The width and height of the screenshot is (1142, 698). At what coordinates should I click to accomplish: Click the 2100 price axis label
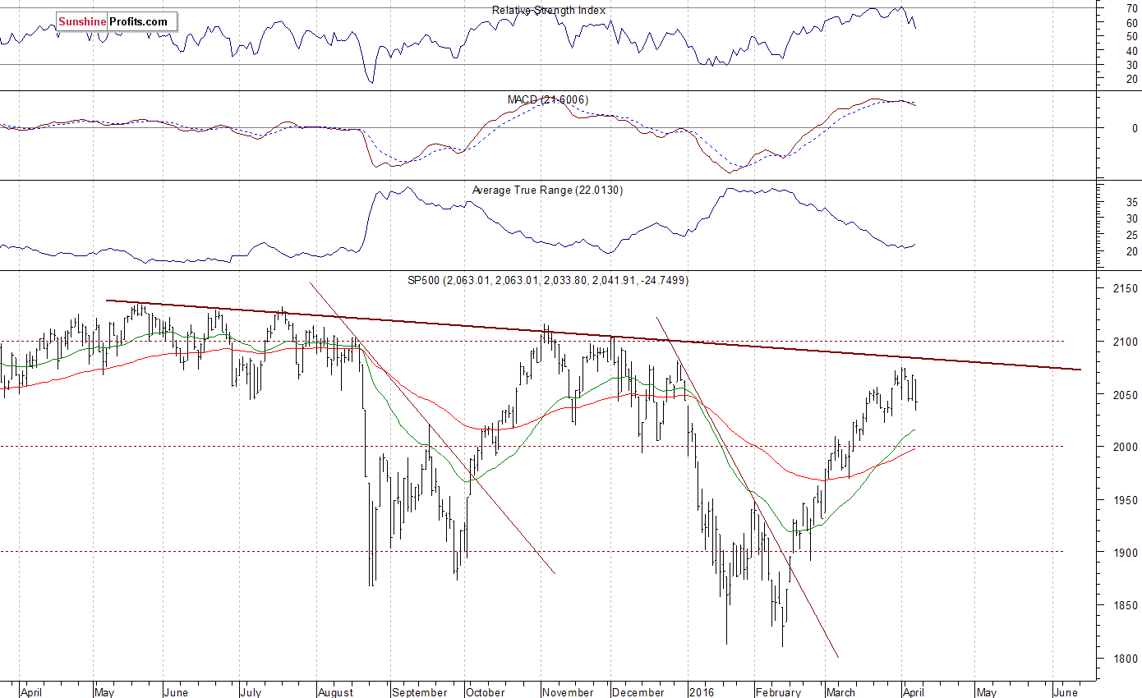(x=1125, y=342)
